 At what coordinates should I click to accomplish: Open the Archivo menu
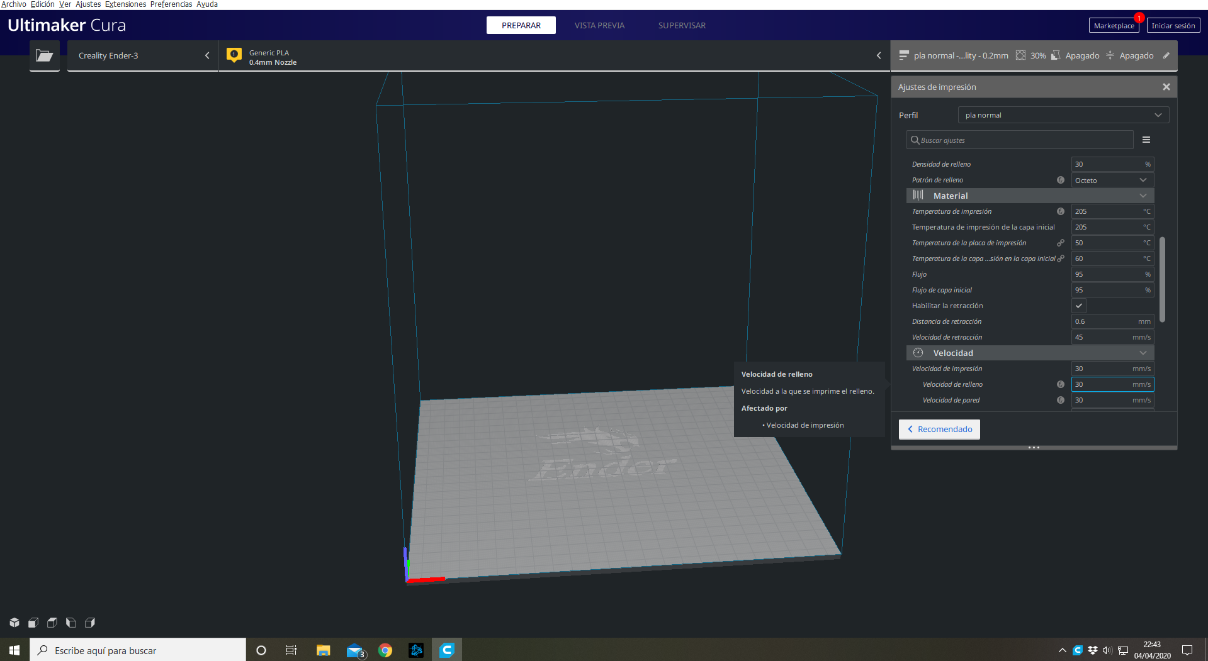(14, 4)
